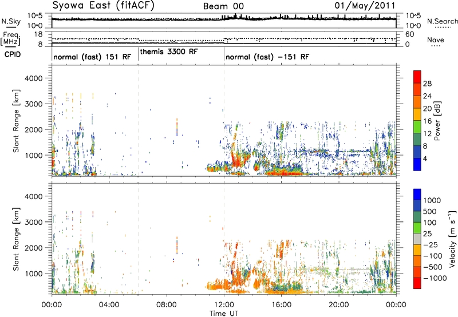Click the '1000' tick of velocity panel

(x=33, y=274)
